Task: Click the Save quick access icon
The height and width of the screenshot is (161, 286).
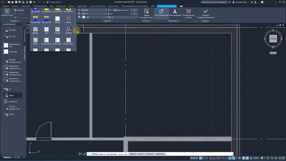Action: pos(16,2)
